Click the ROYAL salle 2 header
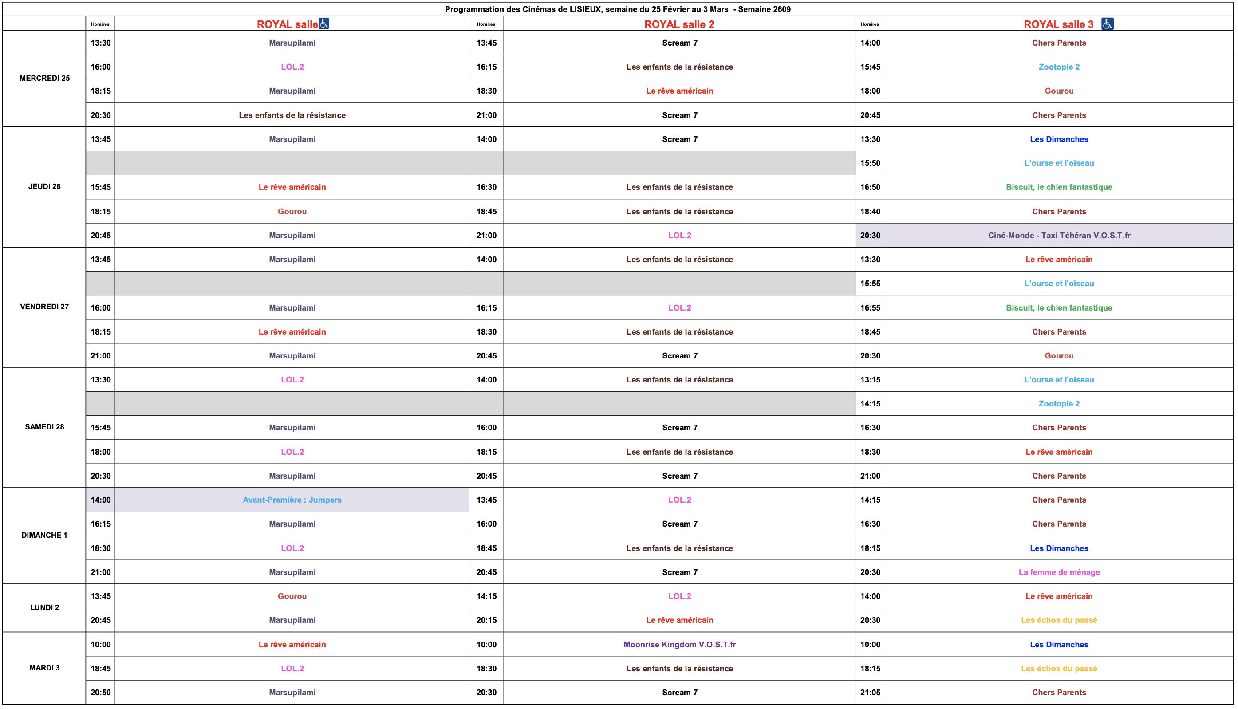 (x=679, y=24)
